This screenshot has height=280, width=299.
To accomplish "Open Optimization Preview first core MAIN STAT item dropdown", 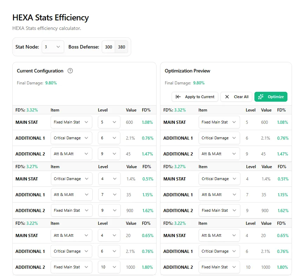I will [x=219, y=122].
